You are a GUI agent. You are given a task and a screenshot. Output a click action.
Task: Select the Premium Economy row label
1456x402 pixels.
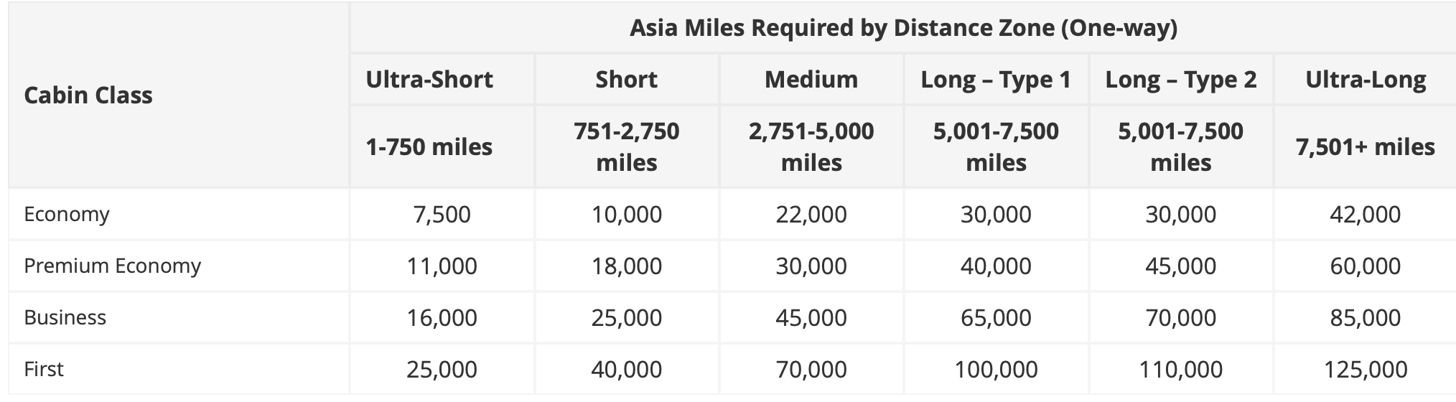113,266
